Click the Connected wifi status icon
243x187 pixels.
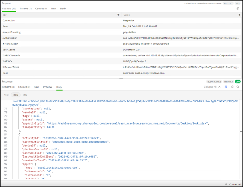[226, 184]
